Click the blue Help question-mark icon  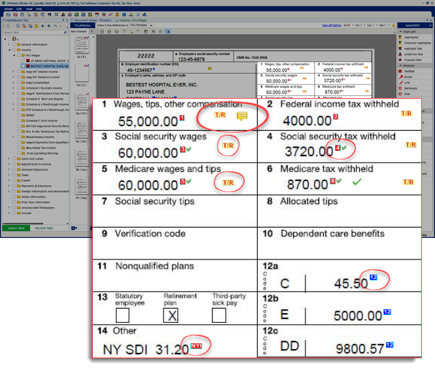point(124,14)
